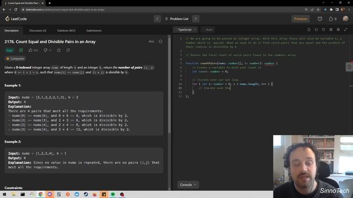Click the share page icon in address bar
The height and width of the screenshot is (198, 353).
(312, 10)
